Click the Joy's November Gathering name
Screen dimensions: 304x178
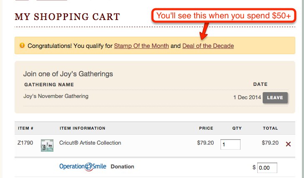56,96
